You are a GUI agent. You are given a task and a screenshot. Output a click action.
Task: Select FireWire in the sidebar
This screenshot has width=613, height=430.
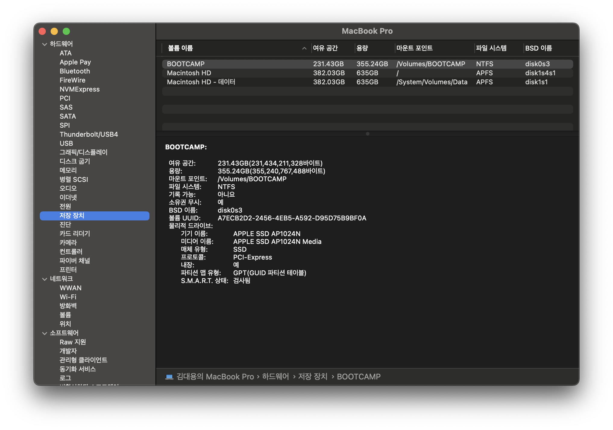[72, 80]
